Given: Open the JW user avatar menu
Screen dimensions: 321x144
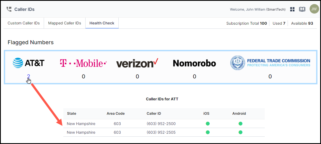Looking at the screenshot, I should coord(314,9).
